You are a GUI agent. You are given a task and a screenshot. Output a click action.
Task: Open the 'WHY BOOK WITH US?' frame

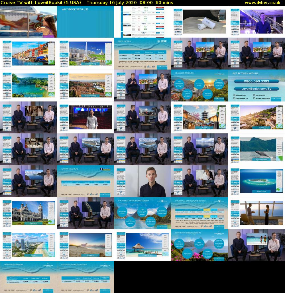[x=85, y=21]
